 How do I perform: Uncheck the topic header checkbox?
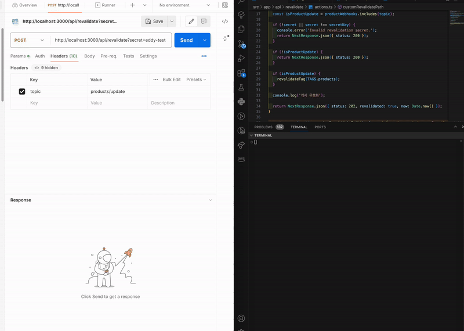(x=22, y=91)
